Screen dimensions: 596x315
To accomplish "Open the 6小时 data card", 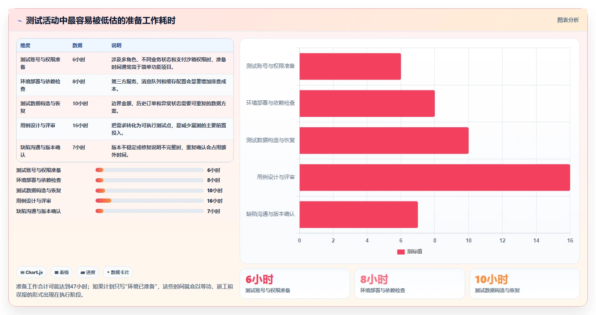I will [295, 283].
